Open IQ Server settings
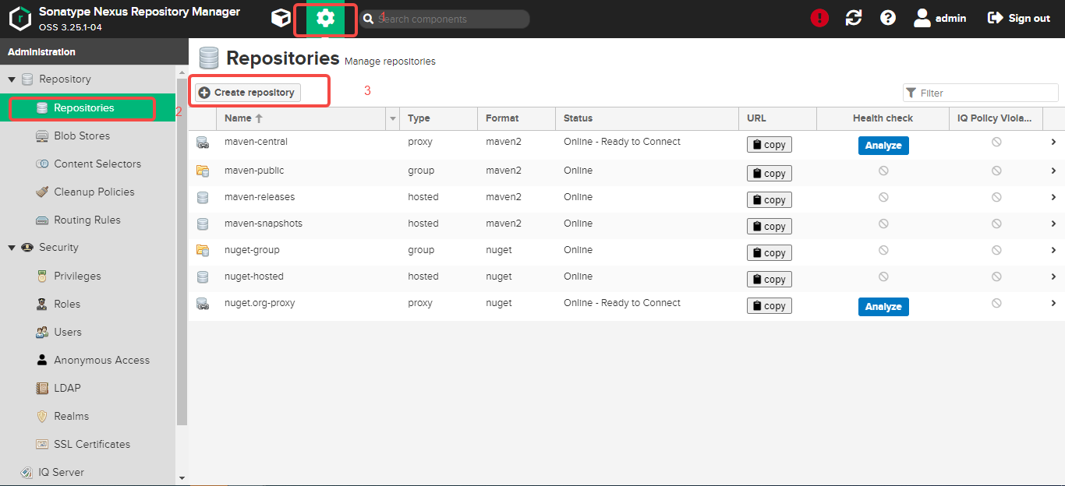 pyautogui.click(x=61, y=472)
